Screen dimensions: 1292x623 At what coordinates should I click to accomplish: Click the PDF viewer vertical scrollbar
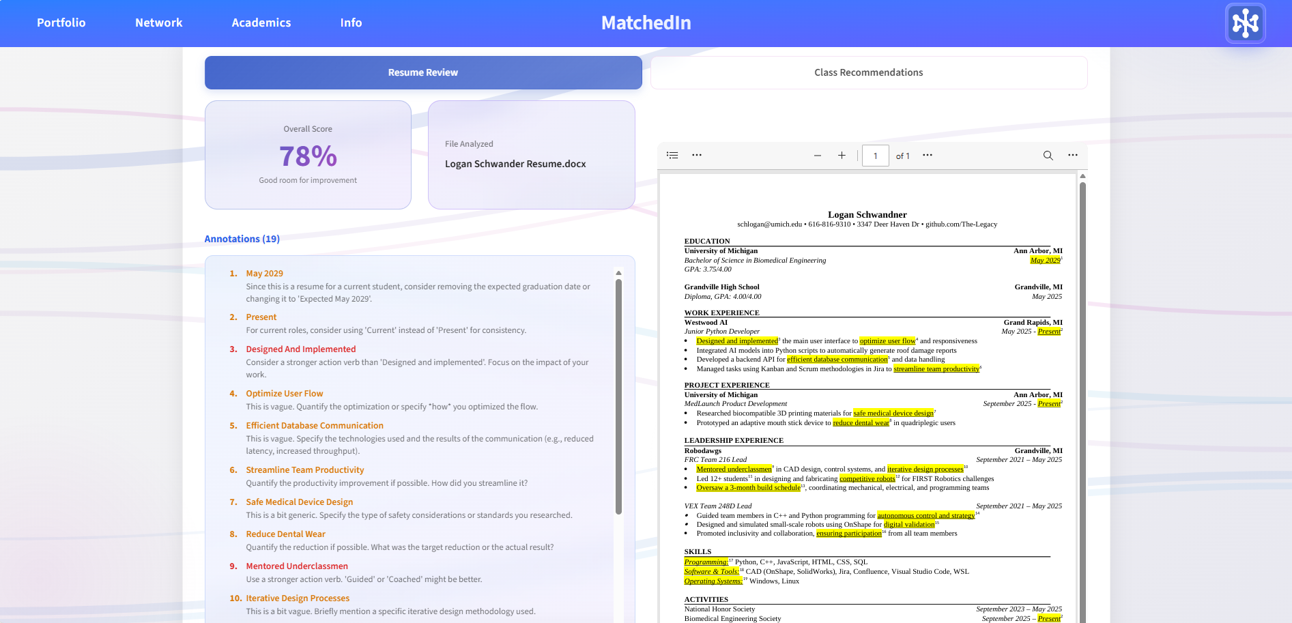point(1082,403)
